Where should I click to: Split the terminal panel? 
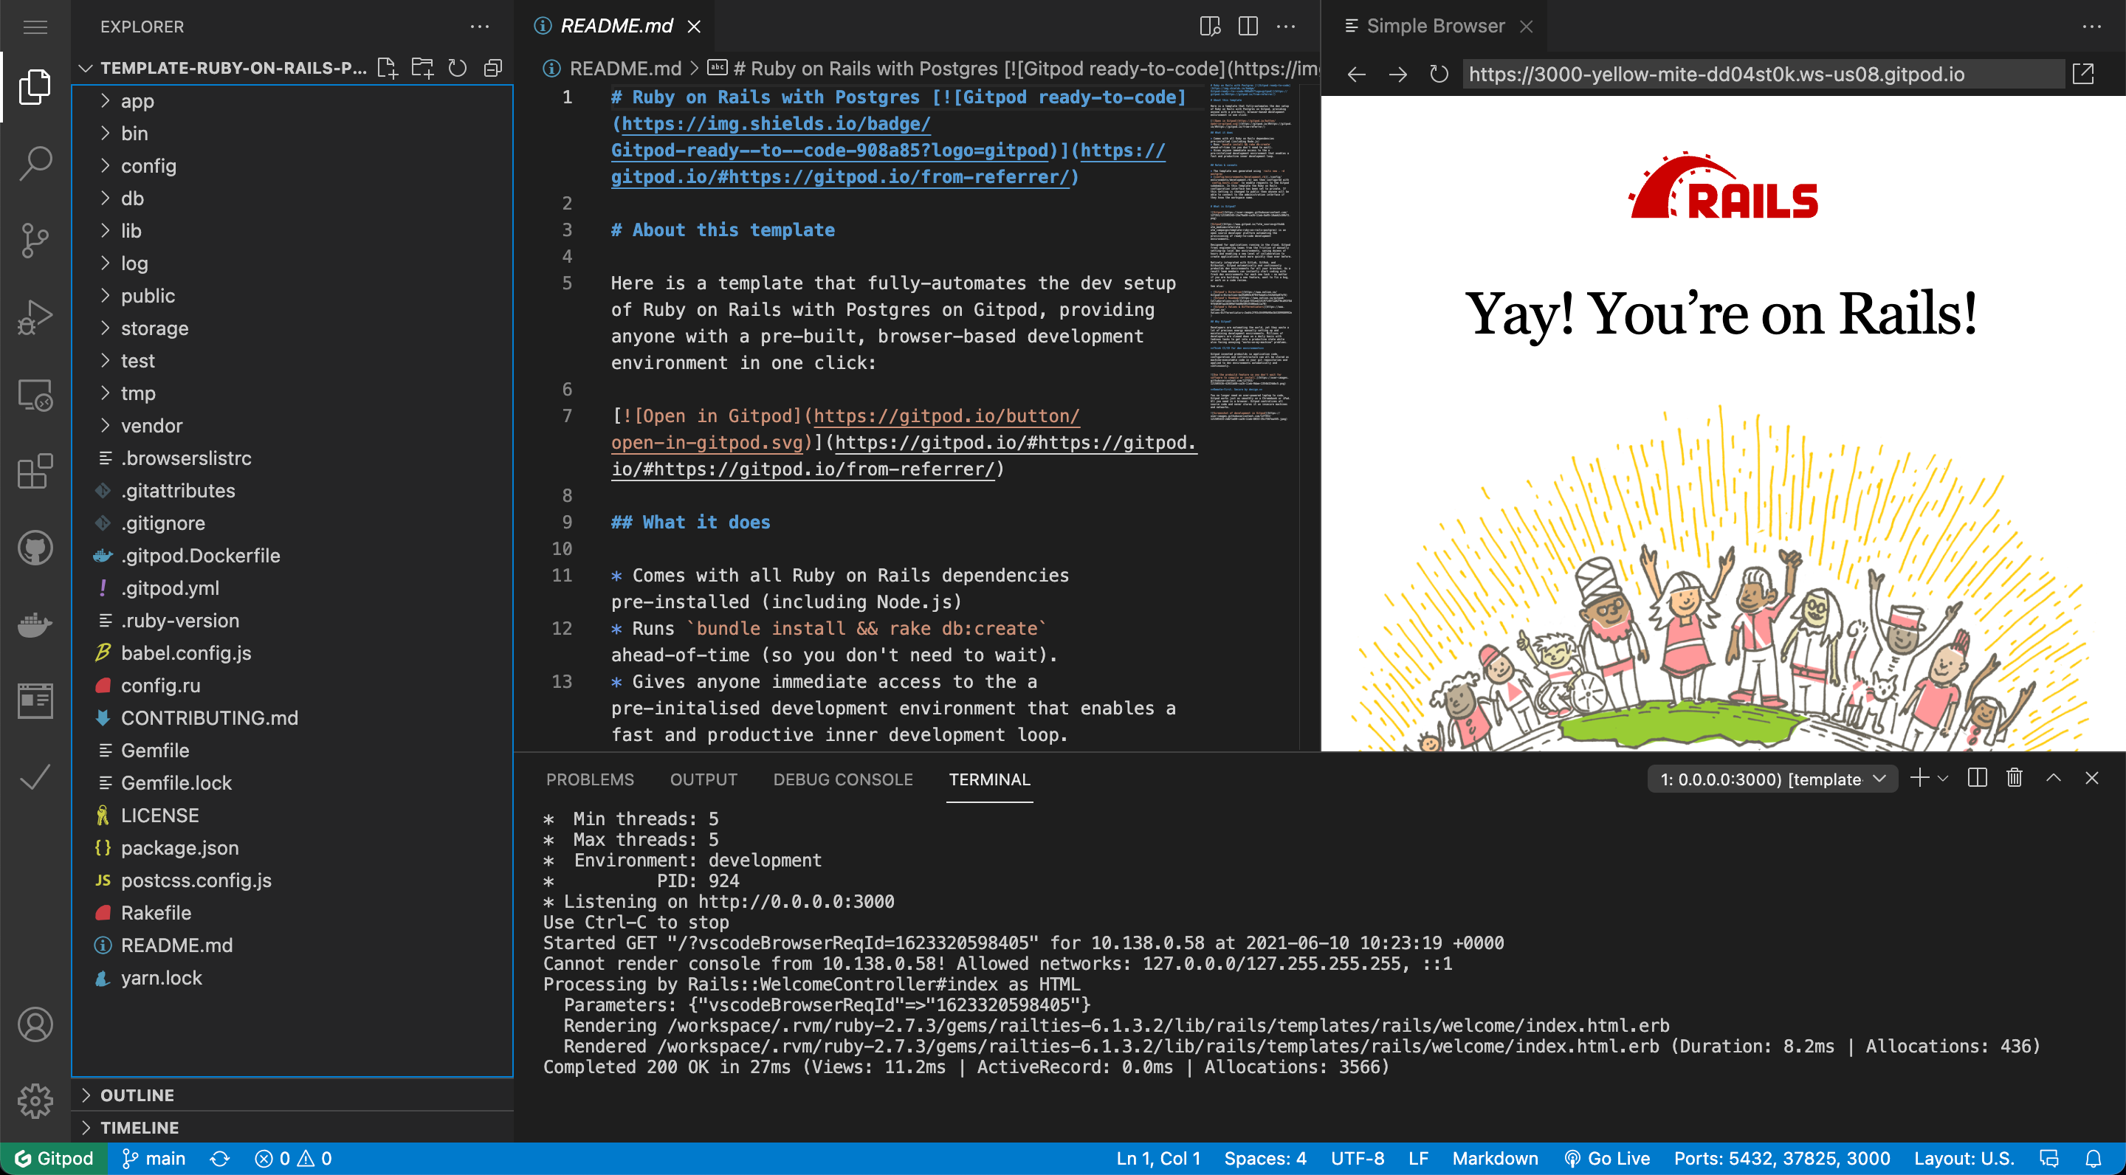(x=1977, y=778)
